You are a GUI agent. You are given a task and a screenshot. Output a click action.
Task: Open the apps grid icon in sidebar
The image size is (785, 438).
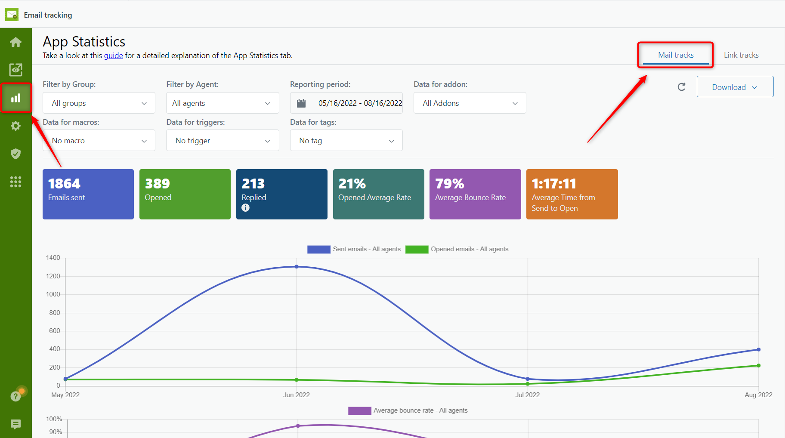15,182
